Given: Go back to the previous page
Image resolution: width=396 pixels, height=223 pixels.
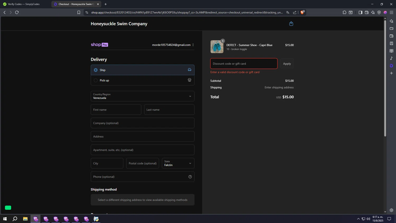Looking at the screenshot, I should (4, 12).
